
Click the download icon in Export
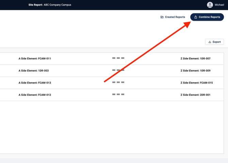210,42
